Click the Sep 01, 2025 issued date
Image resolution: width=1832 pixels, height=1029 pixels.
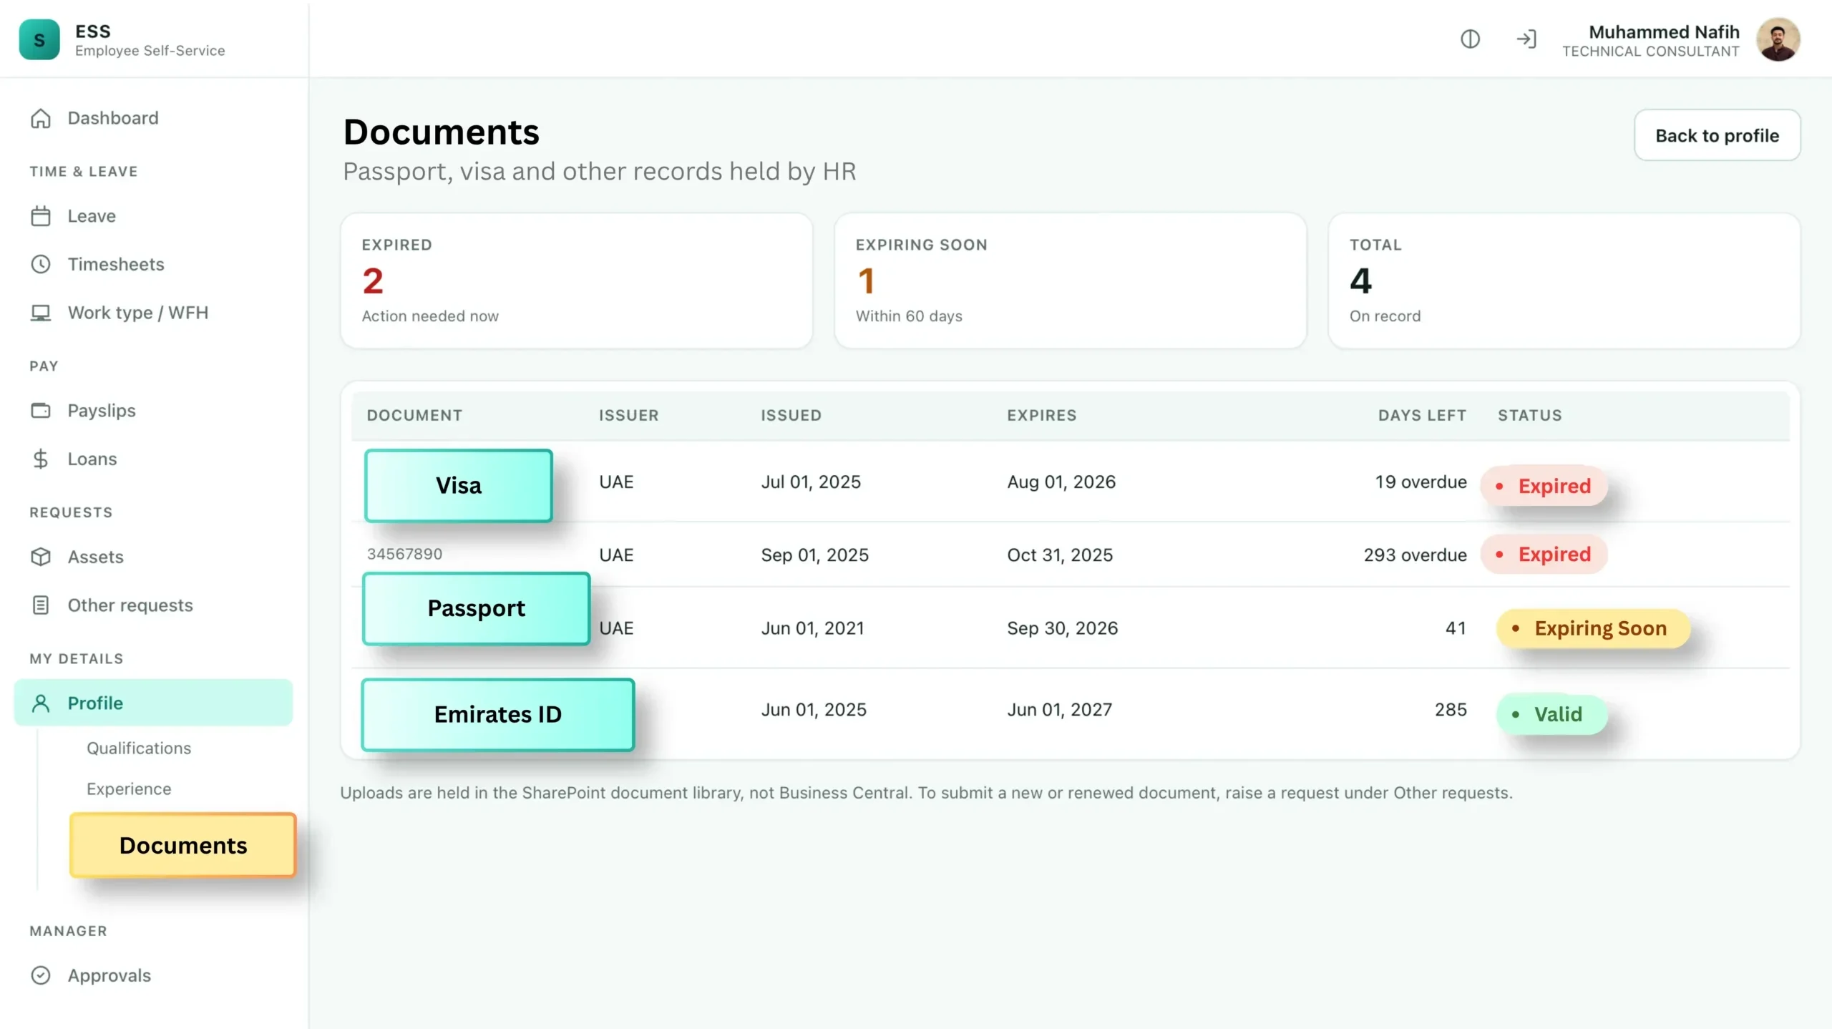(814, 555)
